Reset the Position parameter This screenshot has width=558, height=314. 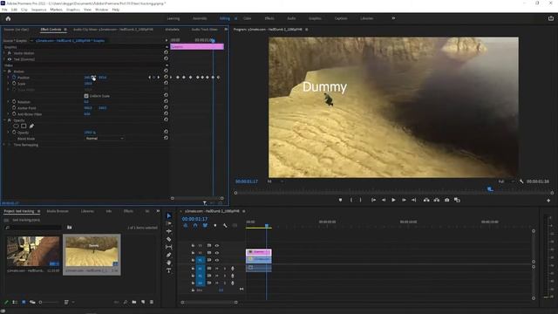point(166,77)
